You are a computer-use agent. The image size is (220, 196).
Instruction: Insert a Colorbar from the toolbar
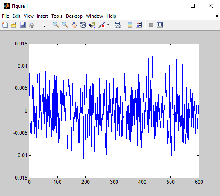[x=130, y=25]
